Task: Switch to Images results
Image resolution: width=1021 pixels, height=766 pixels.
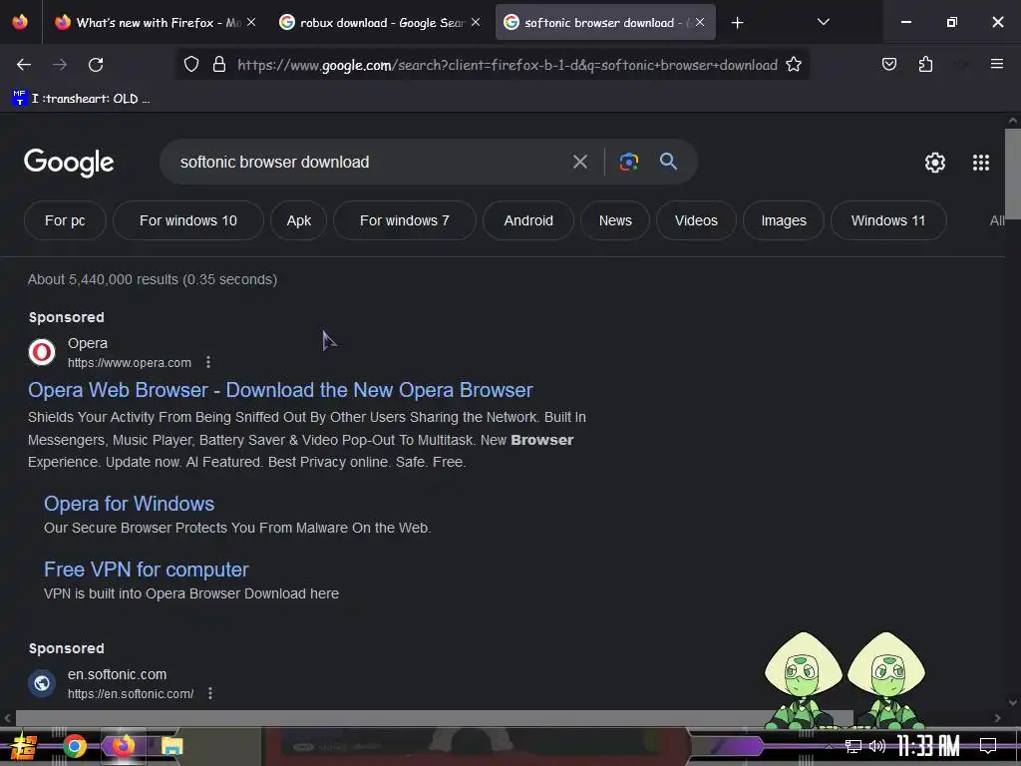Action: pos(784,220)
